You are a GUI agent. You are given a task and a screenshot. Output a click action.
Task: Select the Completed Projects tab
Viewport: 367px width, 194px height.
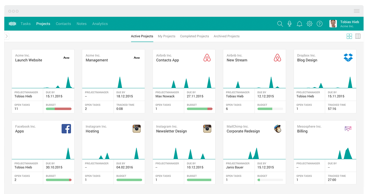coord(195,36)
